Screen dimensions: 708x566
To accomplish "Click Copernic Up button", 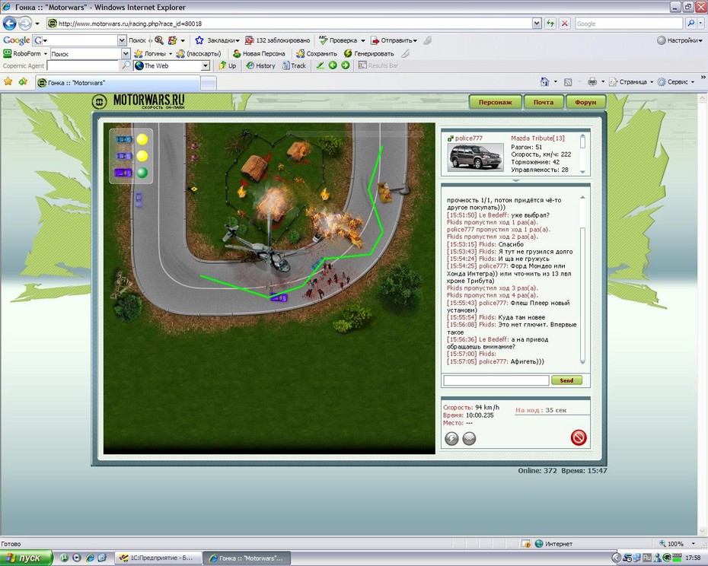I will [x=227, y=65].
